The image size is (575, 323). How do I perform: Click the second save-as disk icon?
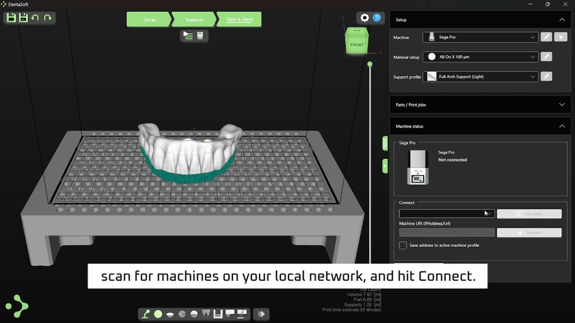[23, 17]
